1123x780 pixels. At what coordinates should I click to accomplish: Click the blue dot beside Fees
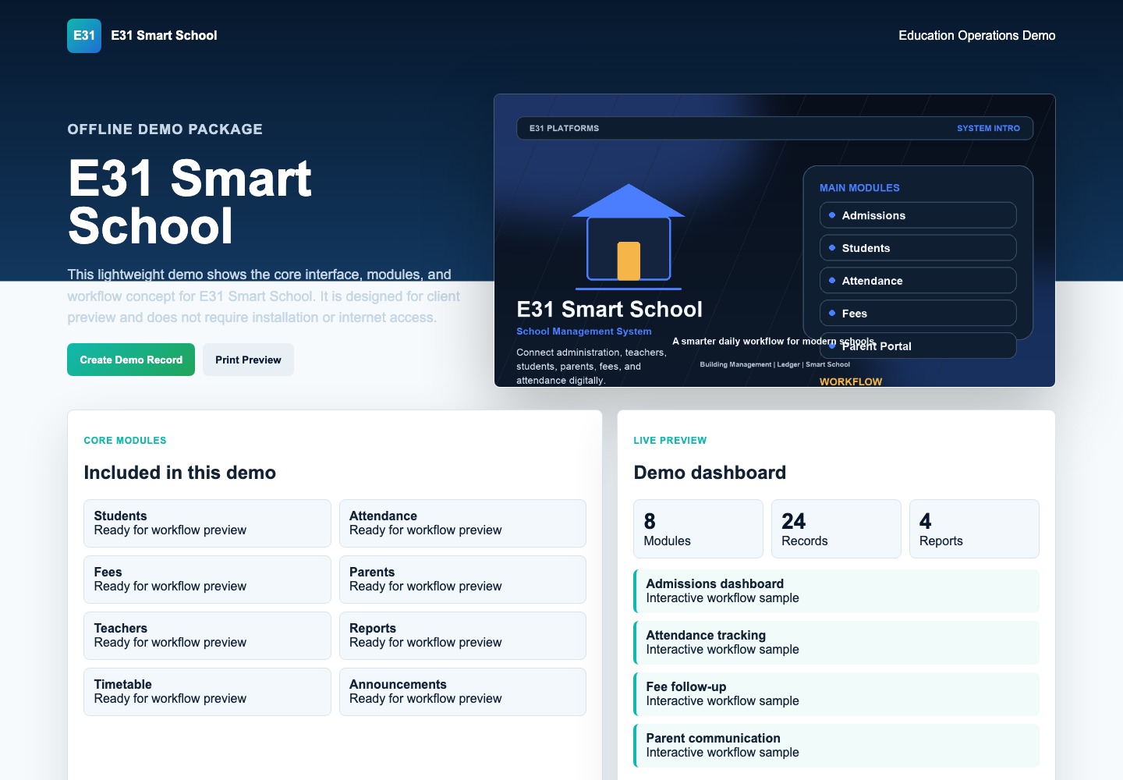(x=832, y=314)
